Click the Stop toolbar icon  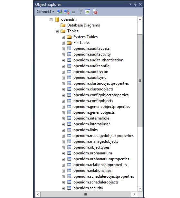[x=73, y=12]
